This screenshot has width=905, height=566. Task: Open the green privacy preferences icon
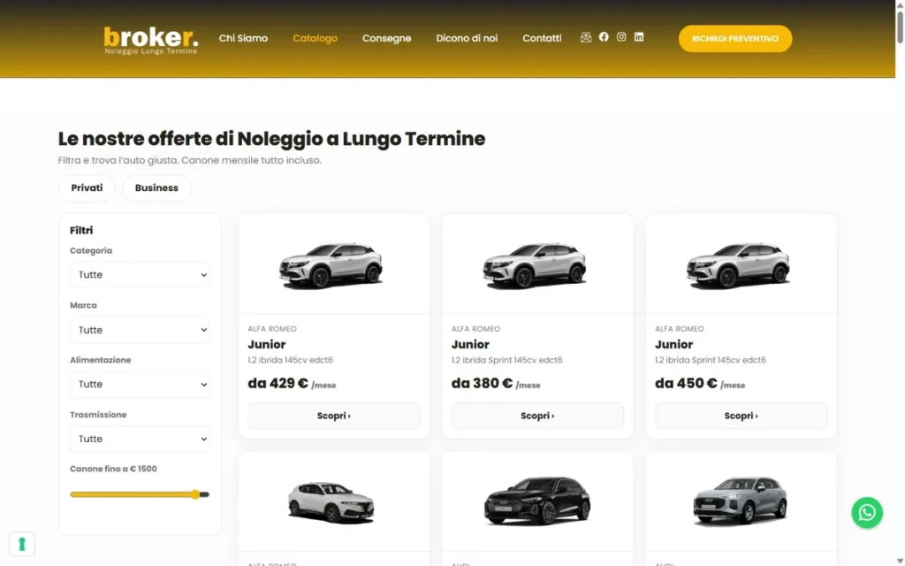pyautogui.click(x=22, y=544)
